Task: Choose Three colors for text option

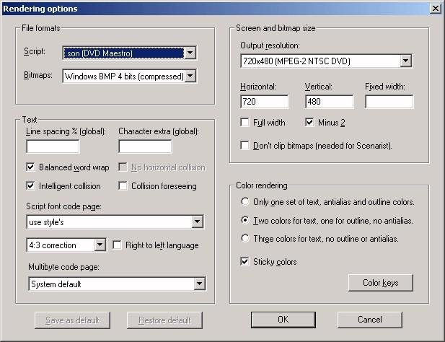Action: [247, 239]
